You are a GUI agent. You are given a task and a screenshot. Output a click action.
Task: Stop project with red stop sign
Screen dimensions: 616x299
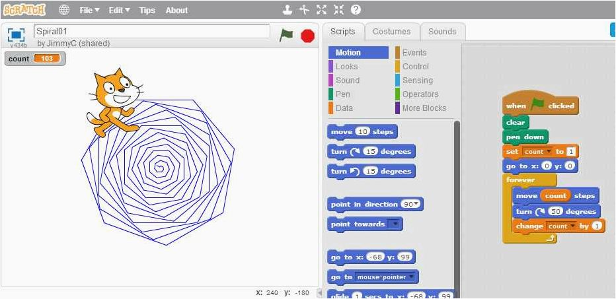(x=307, y=36)
